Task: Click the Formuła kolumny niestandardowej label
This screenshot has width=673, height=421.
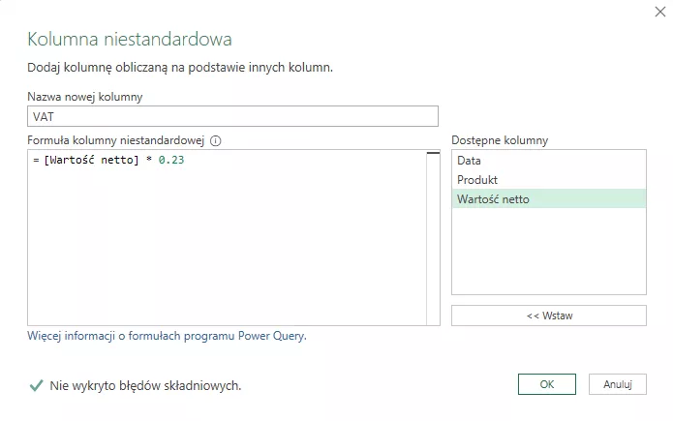Action: pos(117,140)
